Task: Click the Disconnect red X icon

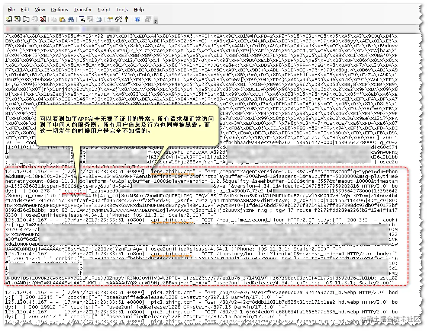Action: [43, 19]
